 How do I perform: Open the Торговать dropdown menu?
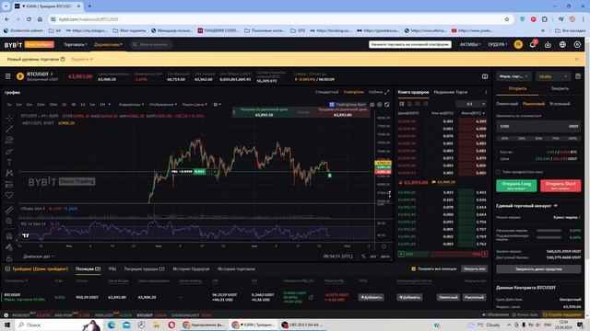tap(76, 45)
